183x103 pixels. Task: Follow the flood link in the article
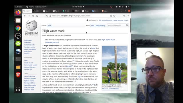[93, 48]
